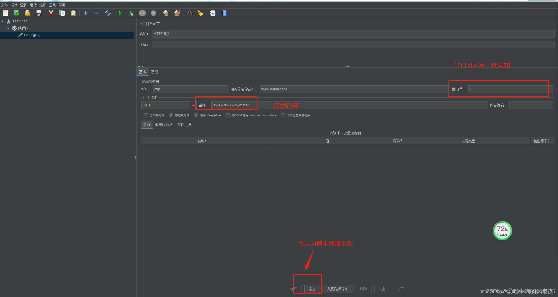Image resolution: width=558 pixels, height=297 pixels.
Task: Click the grey Stop icon
Action: click(x=142, y=13)
